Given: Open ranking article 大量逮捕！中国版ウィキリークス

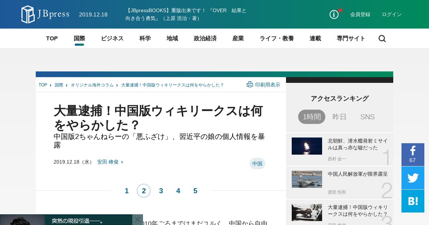Looking at the screenshot, I should tap(358, 210).
